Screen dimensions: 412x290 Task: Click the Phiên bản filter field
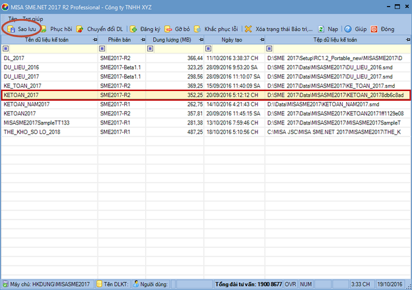pos(125,49)
